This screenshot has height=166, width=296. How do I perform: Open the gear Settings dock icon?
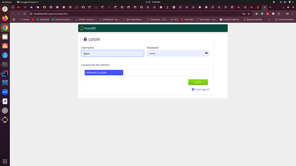[x=5, y=110]
